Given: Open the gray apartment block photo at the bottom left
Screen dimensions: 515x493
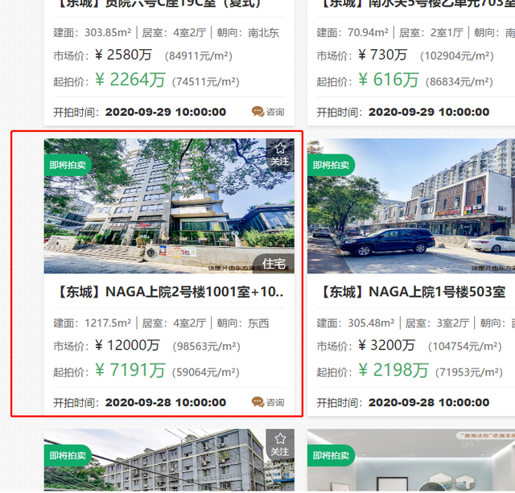Looking at the screenshot, I should [169, 460].
